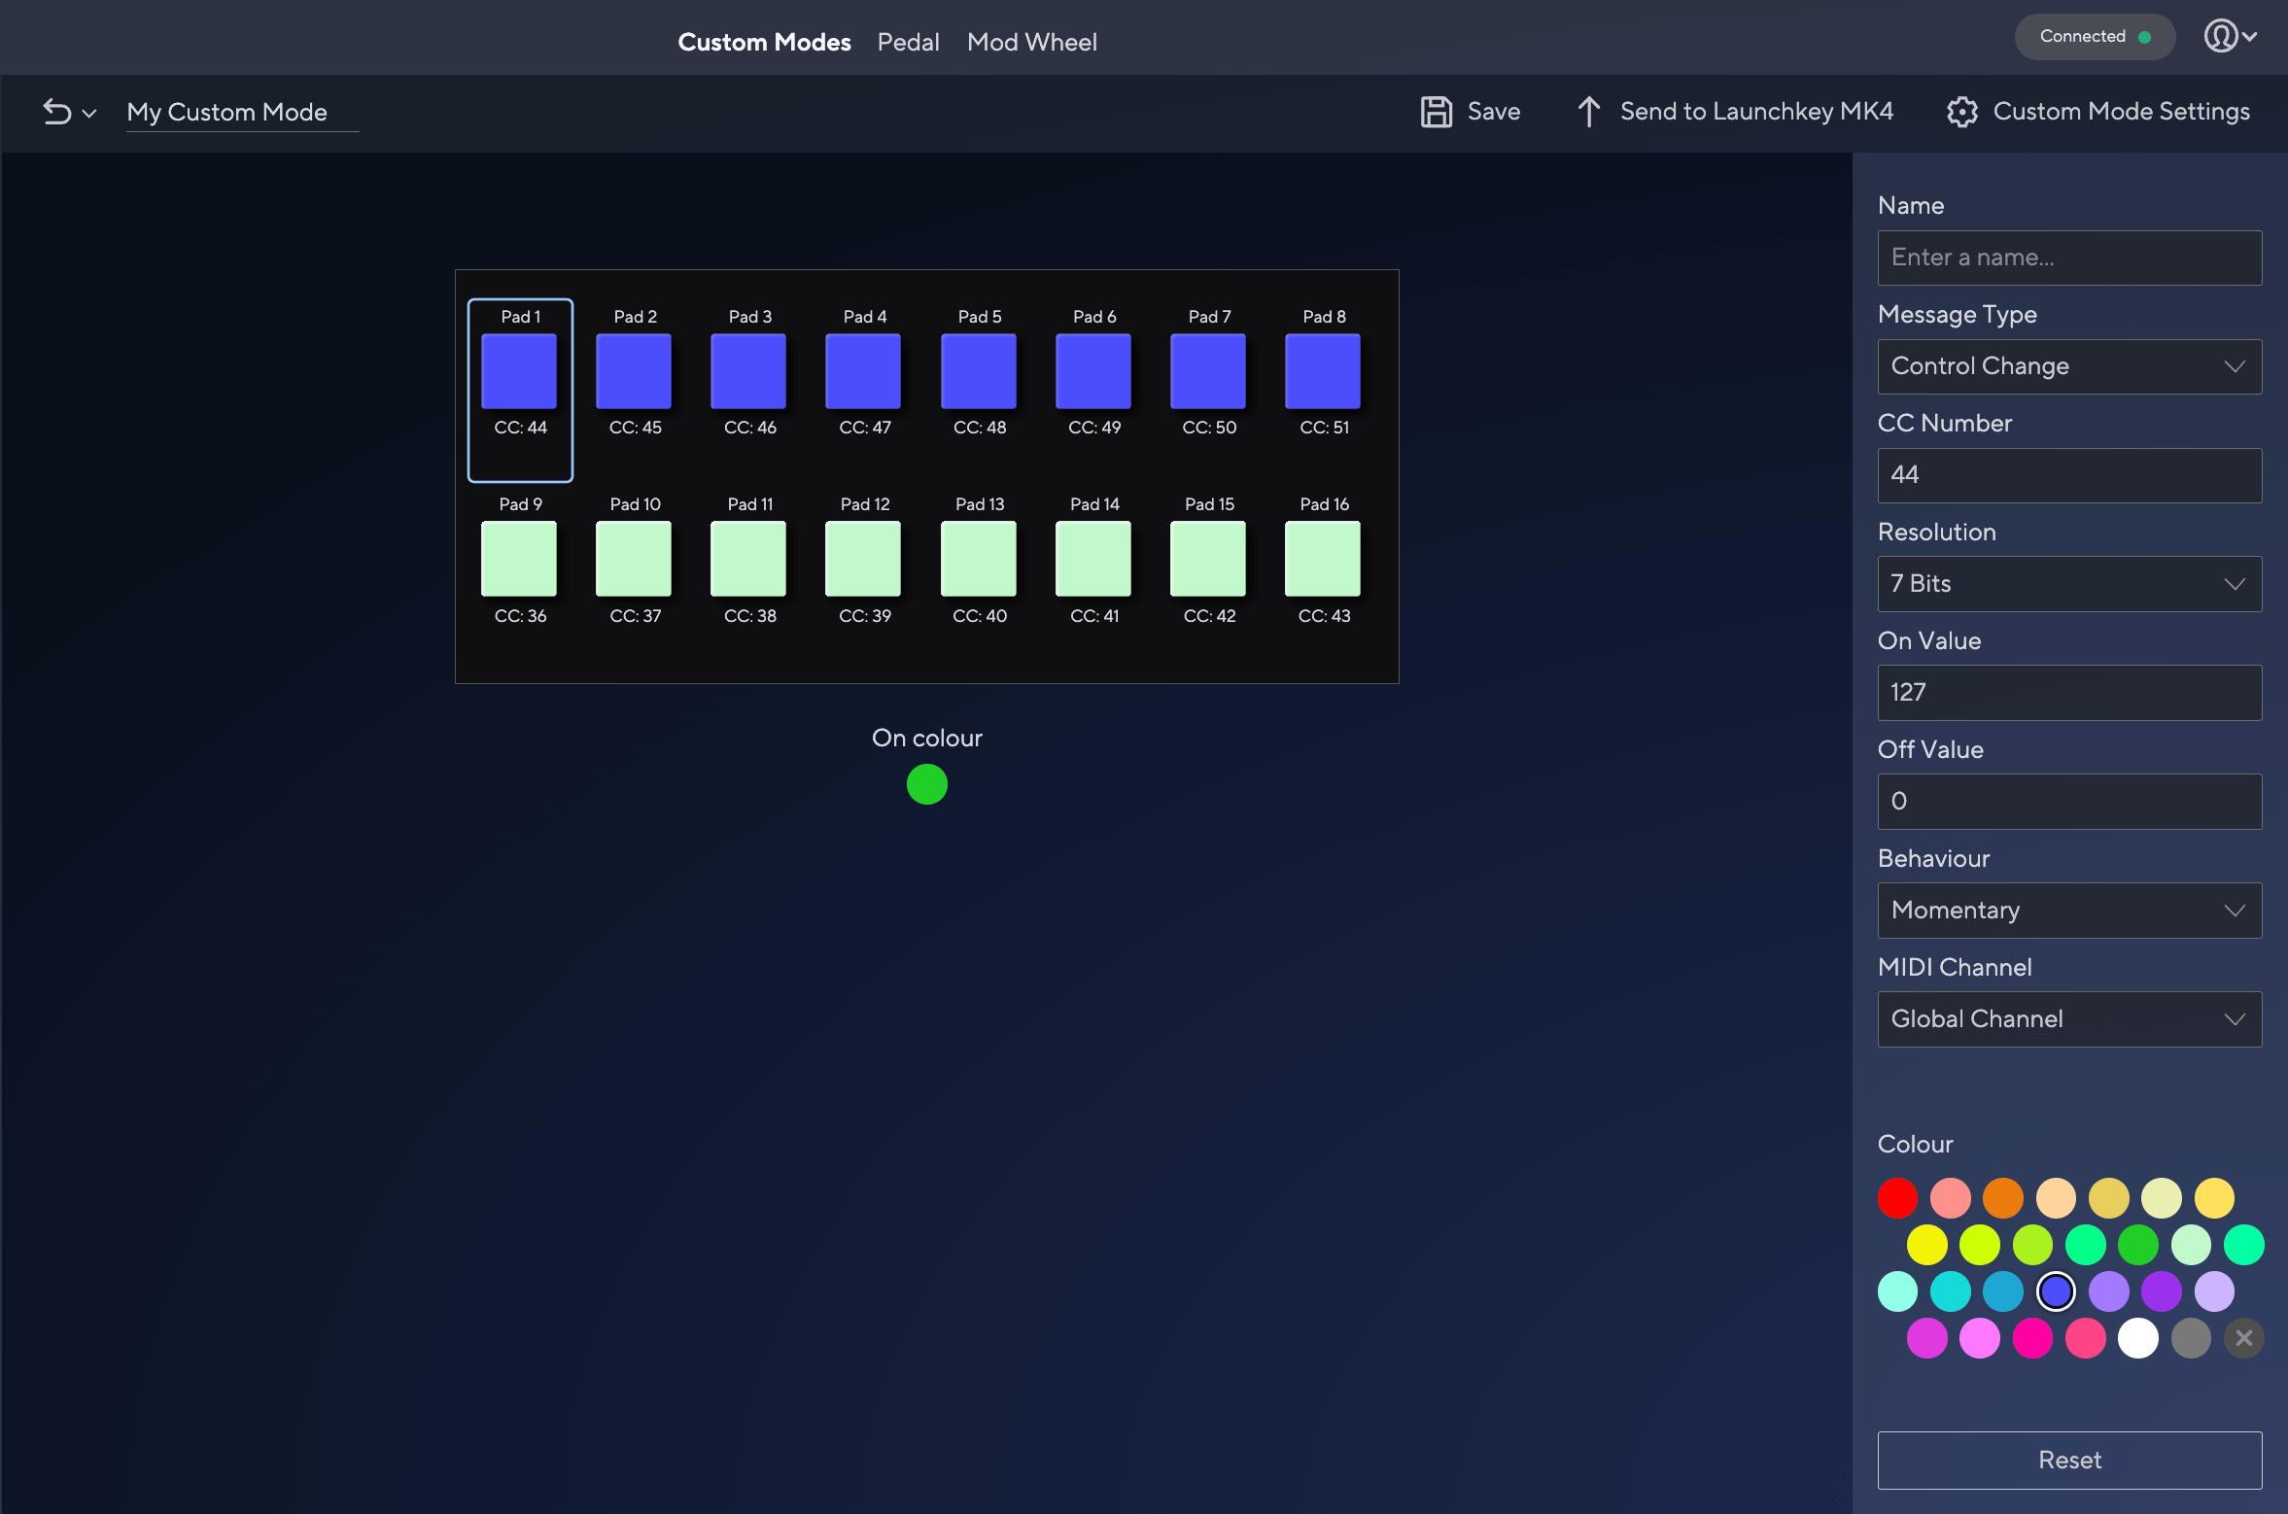
Task: Click the Connected status indicator
Action: [x=2095, y=36]
